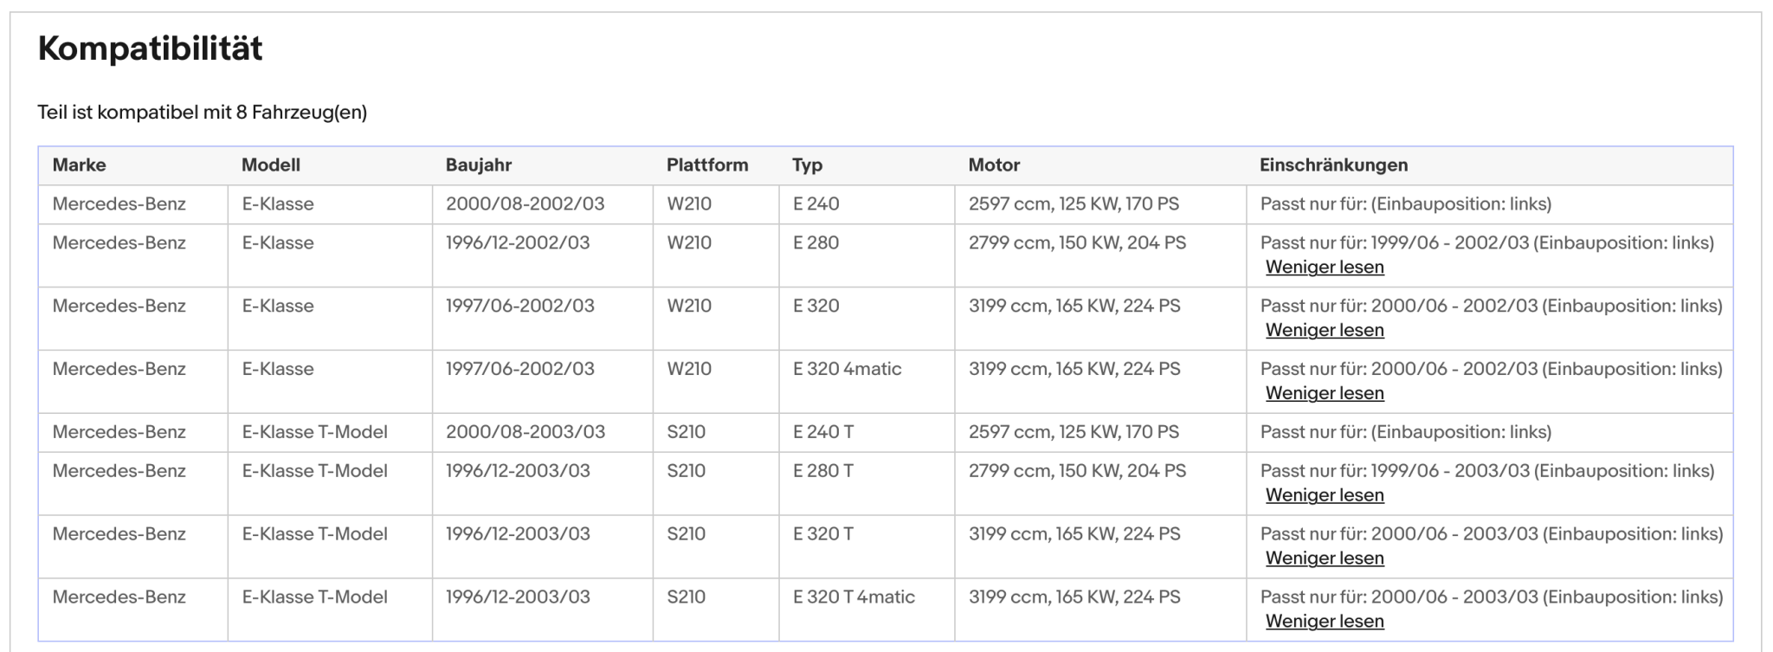Click the build year '1996/12-2002/03'
This screenshot has height=652, width=1773.
pos(518,243)
